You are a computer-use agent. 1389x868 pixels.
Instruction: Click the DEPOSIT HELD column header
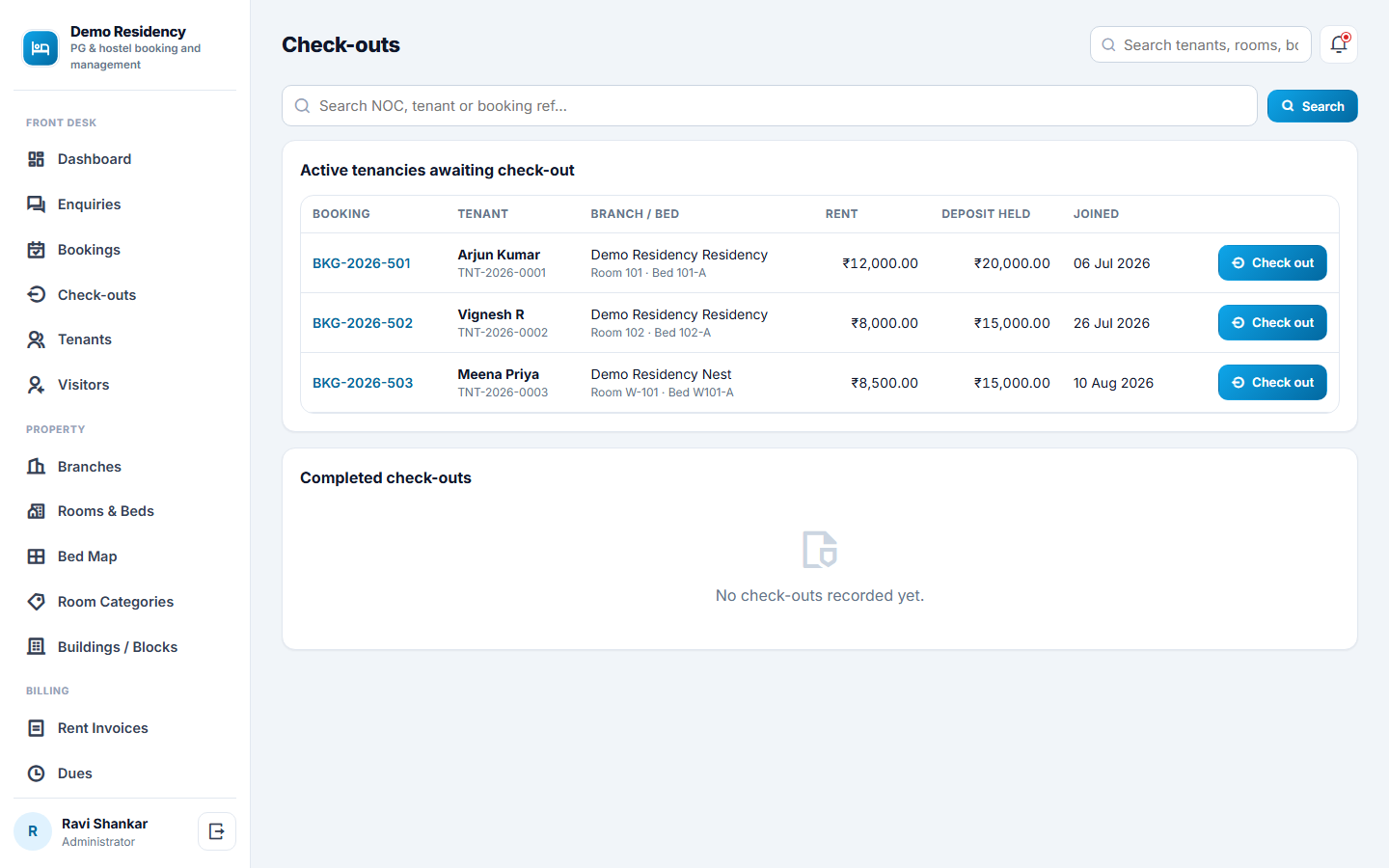click(x=986, y=214)
